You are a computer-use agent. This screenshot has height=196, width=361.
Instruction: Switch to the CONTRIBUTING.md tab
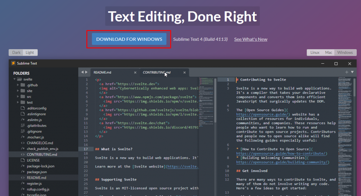[156, 72]
